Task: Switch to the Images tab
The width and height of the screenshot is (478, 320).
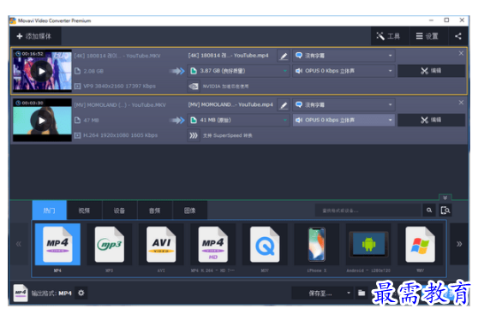Action: pyautogui.click(x=190, y=210)
